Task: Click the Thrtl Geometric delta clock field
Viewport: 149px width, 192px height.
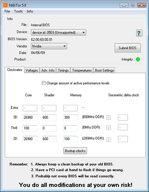Action: tap(123, 127)
